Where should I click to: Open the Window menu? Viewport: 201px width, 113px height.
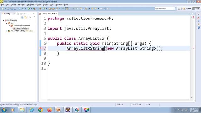point(59,5)
